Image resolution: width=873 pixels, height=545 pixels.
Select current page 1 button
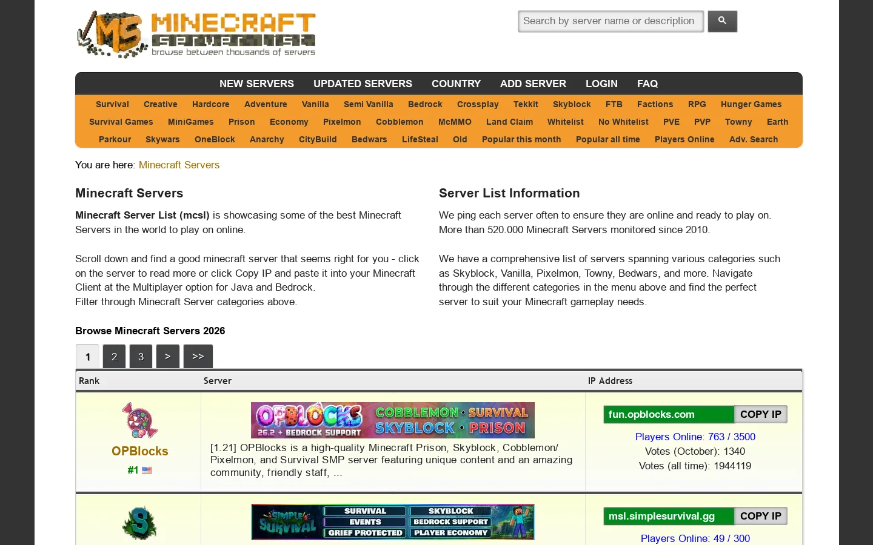[x=87, y=357]
